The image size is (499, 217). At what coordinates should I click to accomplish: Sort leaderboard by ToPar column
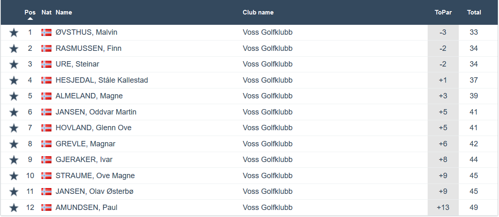point(443,12)
